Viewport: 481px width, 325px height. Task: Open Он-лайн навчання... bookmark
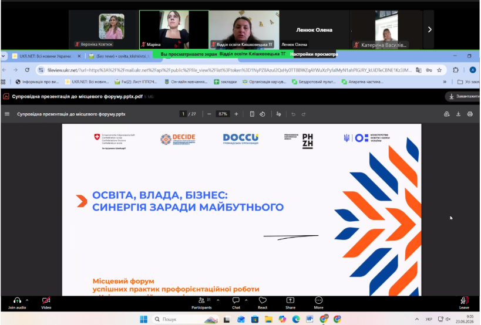tap(186, 82)
